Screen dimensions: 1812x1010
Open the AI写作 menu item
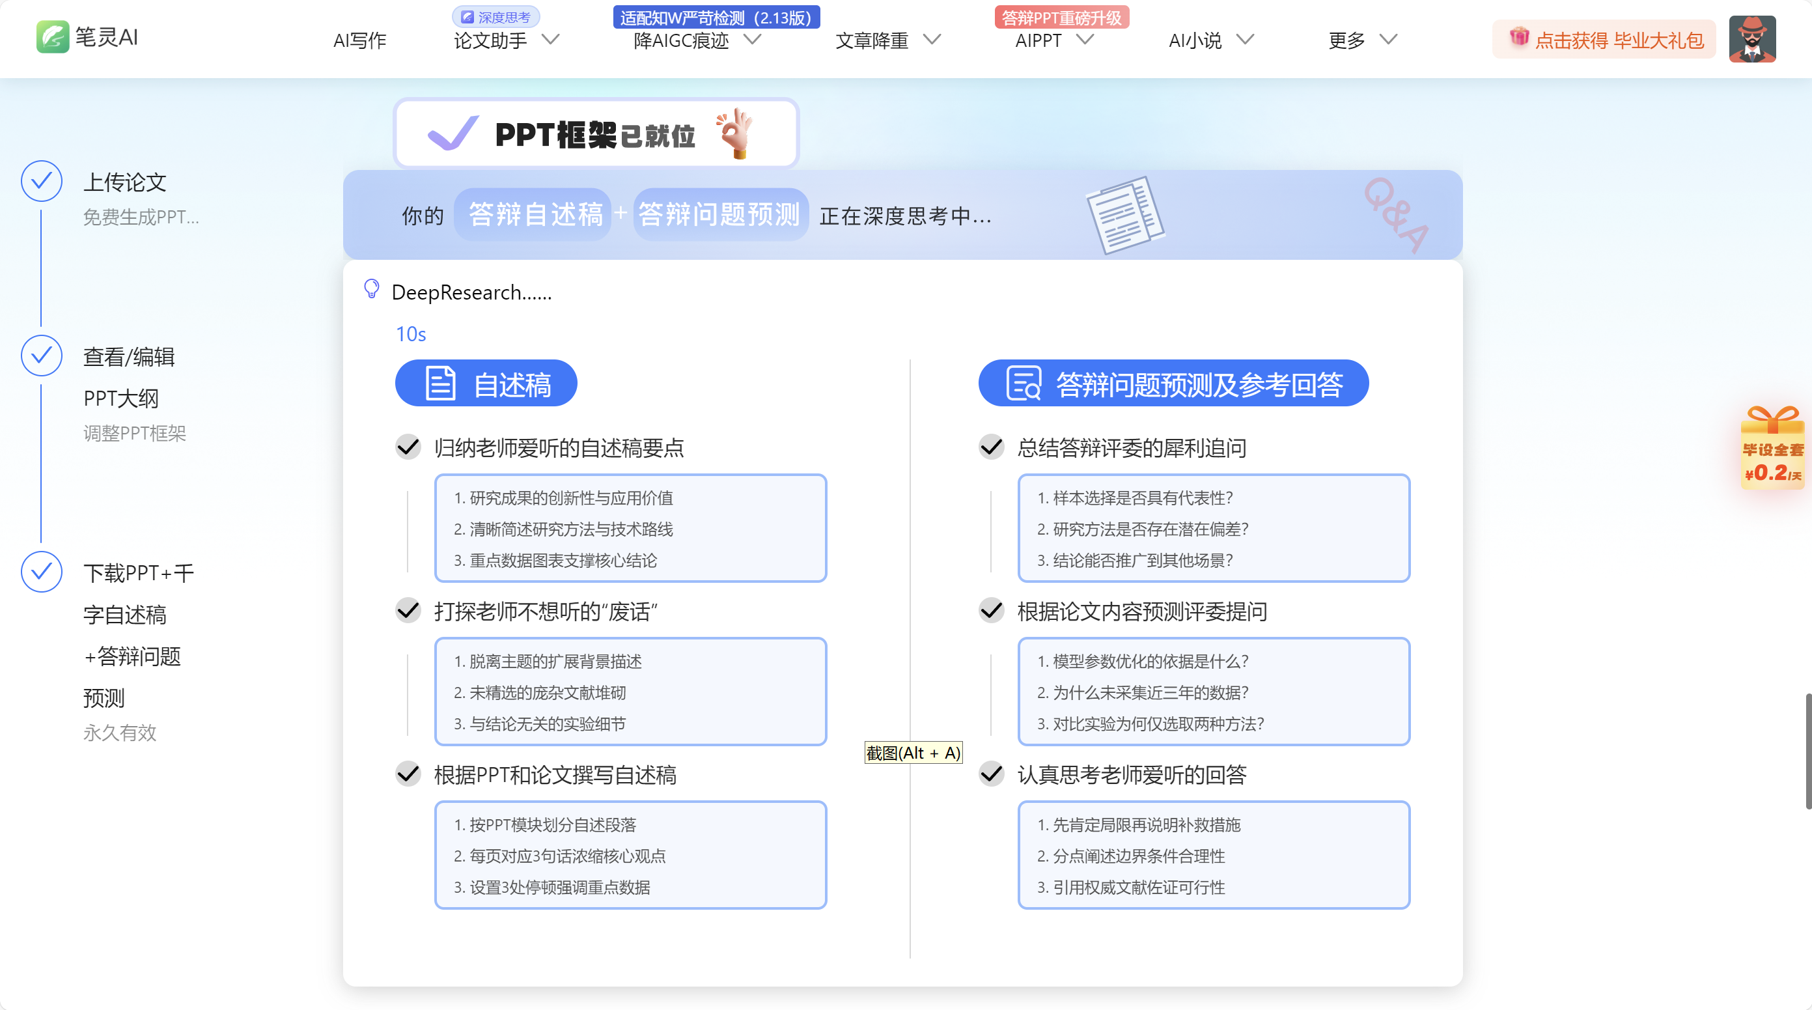tap(359, 40)
